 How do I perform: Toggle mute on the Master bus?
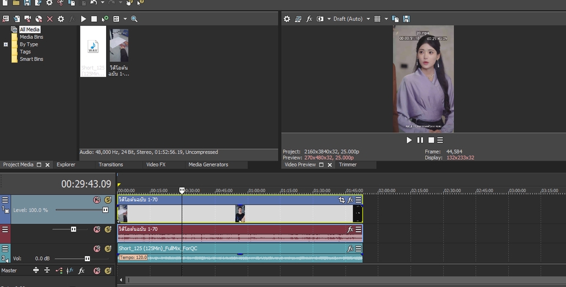[97, 270]
